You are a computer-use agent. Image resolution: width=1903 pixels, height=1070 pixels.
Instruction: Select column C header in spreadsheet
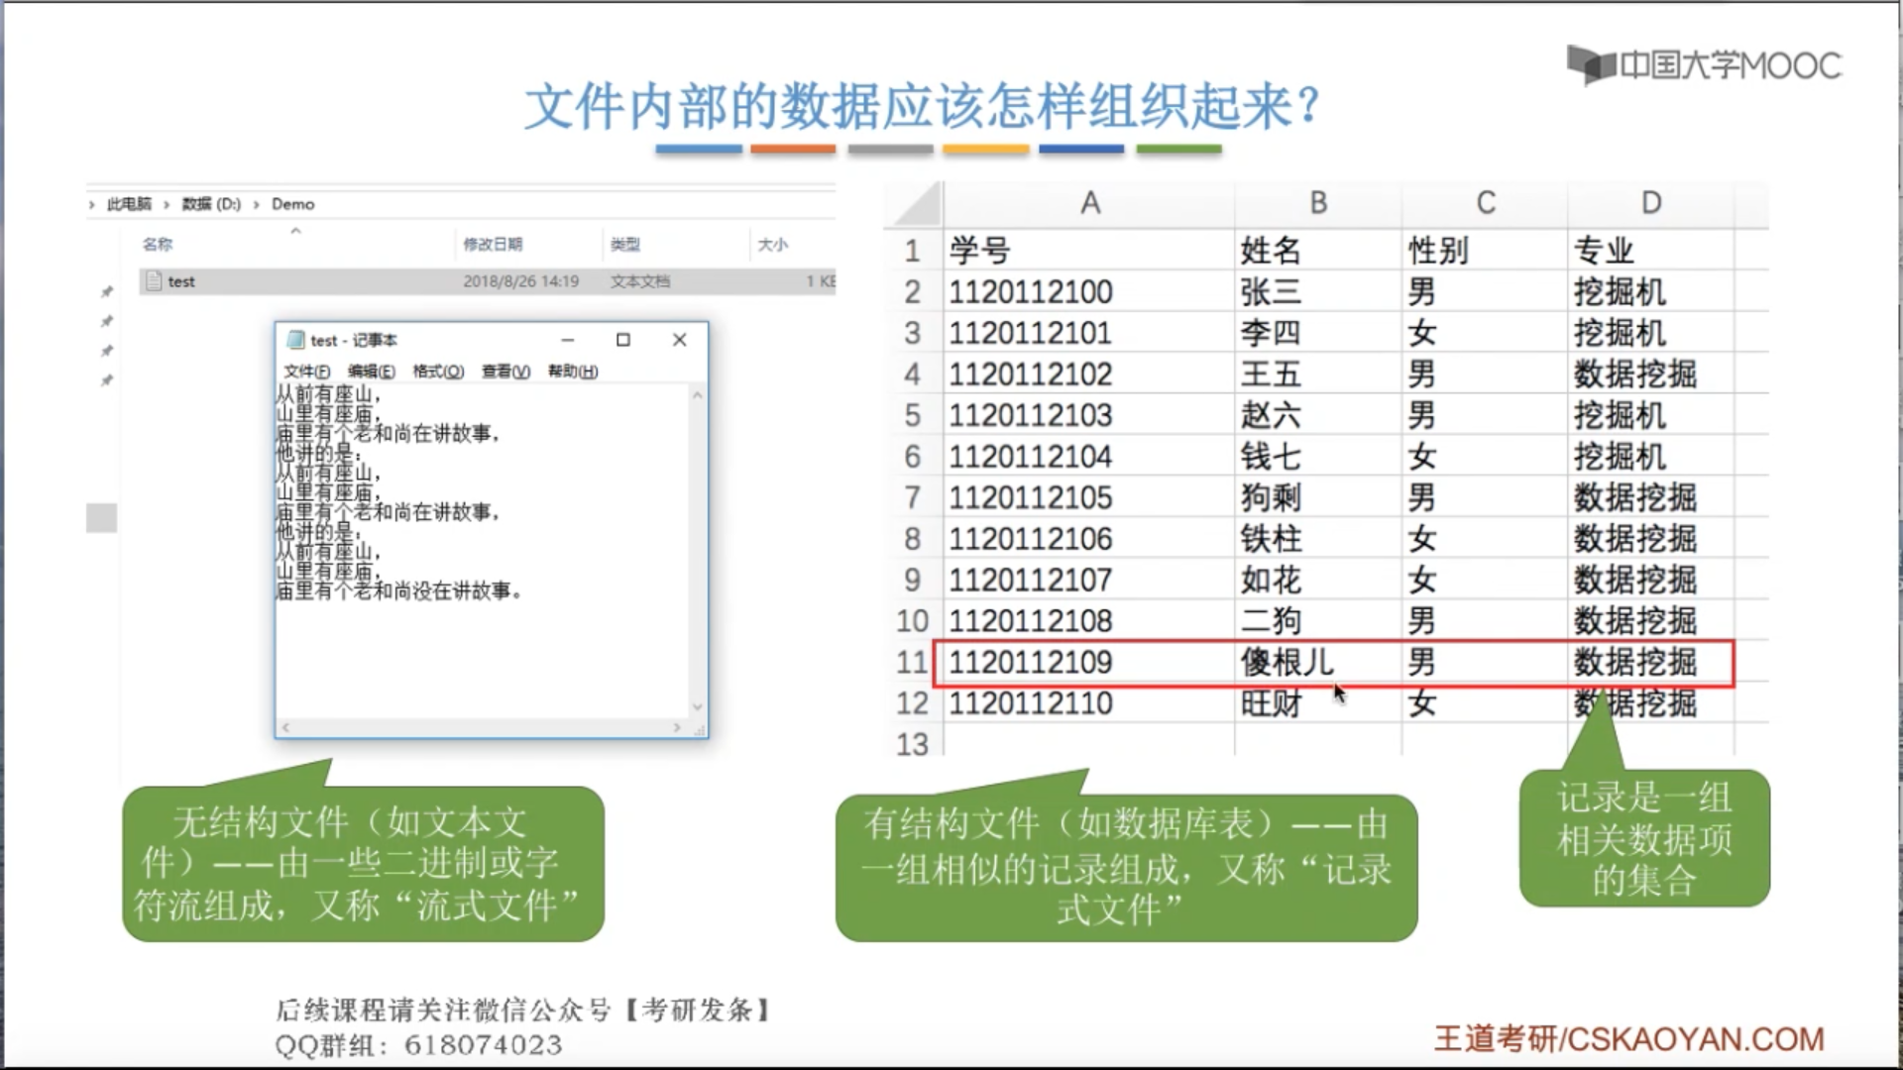pyautogui.click(x=1485, y=203)
